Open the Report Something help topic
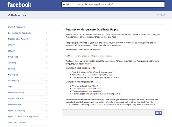Viewport: 172px width, 127px height. pyautogui.click(x=16, y=111)
